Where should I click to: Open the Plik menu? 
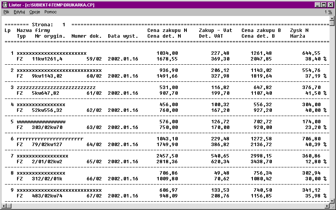point(6,12)
